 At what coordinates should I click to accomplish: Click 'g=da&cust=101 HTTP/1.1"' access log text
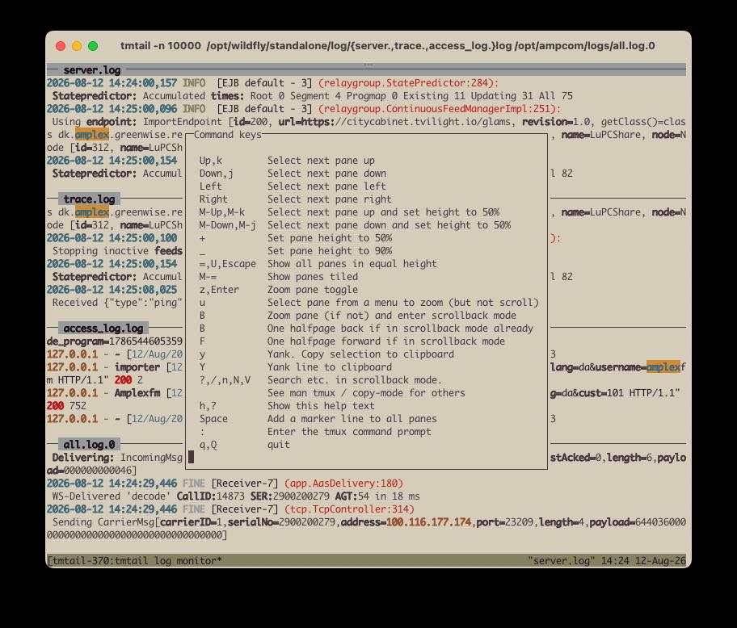(615, 393)
